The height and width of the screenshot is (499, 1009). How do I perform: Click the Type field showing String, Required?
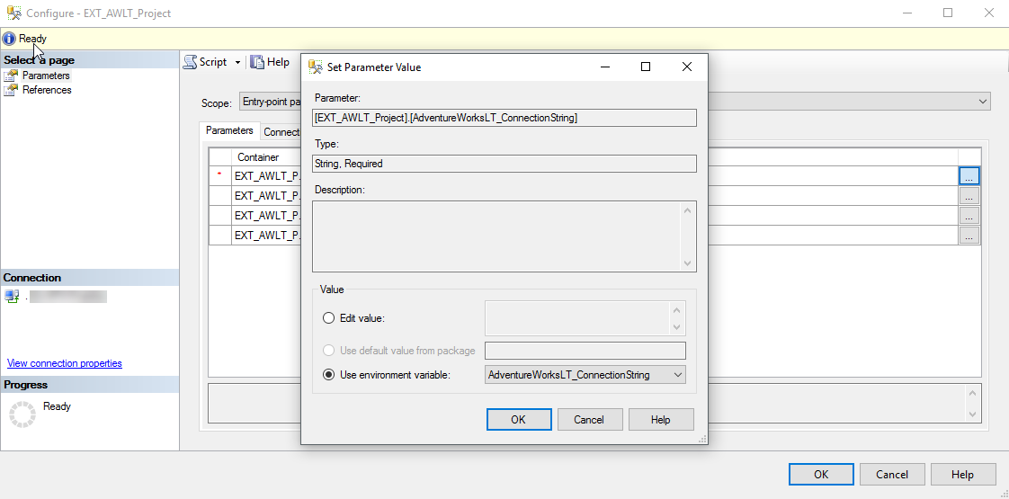504,164
